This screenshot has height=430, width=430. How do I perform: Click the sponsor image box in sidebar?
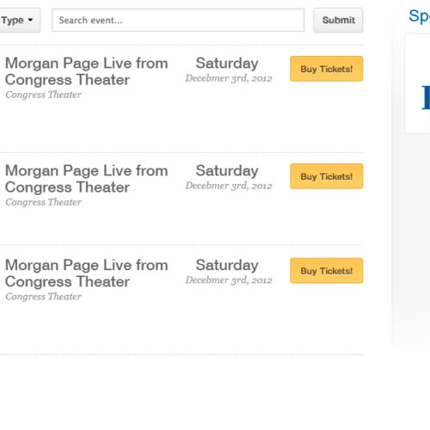tap(417, 83)
